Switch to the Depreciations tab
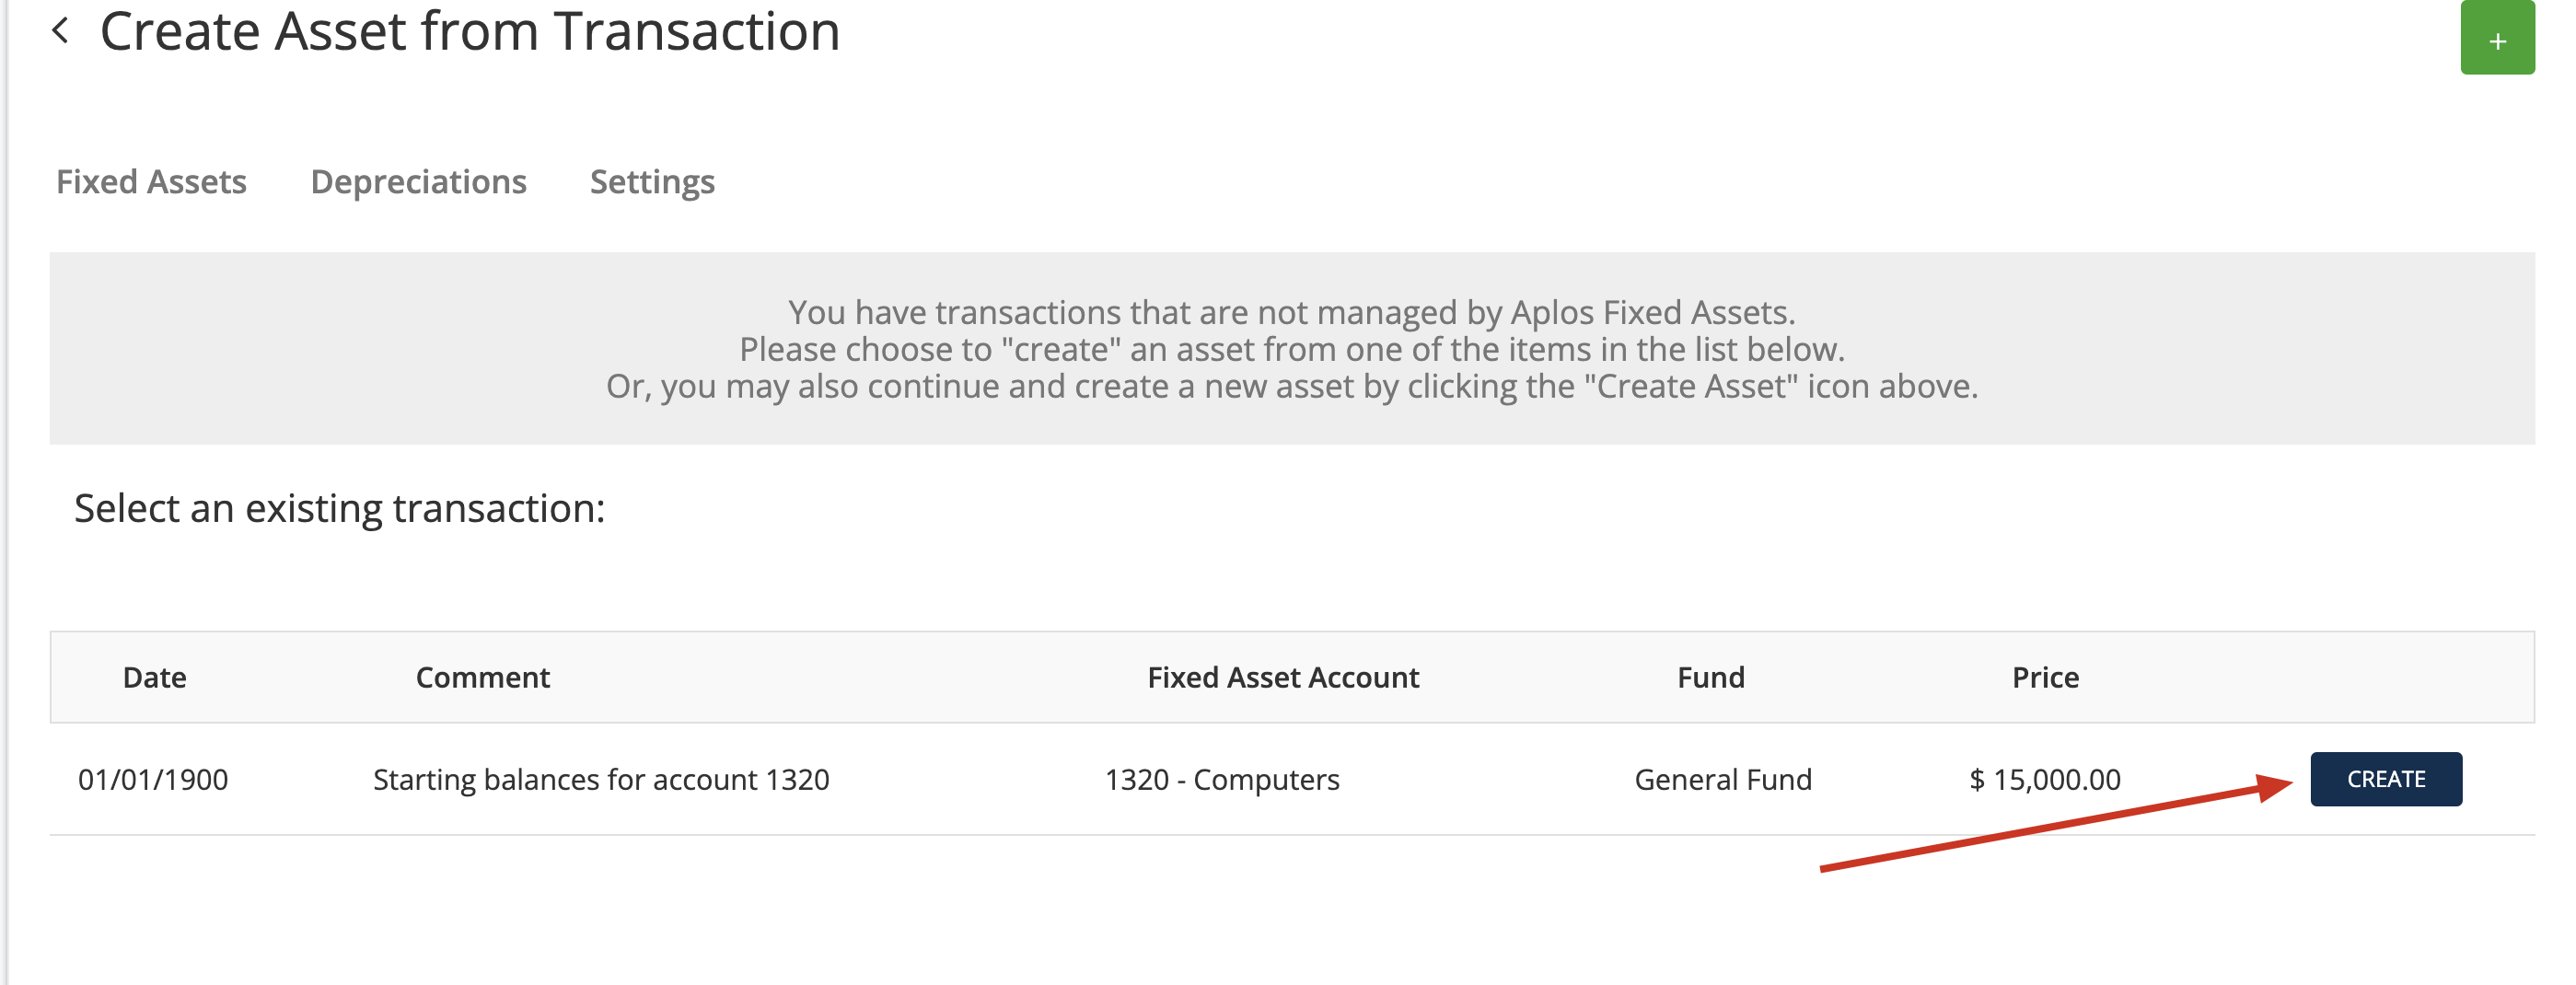 (418, 182)
